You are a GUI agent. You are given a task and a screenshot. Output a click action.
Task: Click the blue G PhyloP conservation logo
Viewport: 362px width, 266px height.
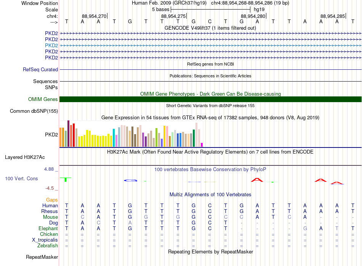(x=130, y=180)
